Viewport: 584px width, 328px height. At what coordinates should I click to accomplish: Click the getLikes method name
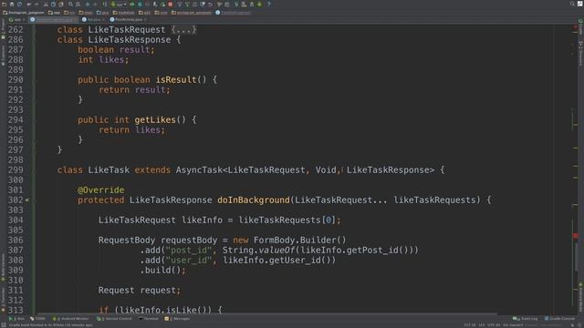(x=155, y=119)
